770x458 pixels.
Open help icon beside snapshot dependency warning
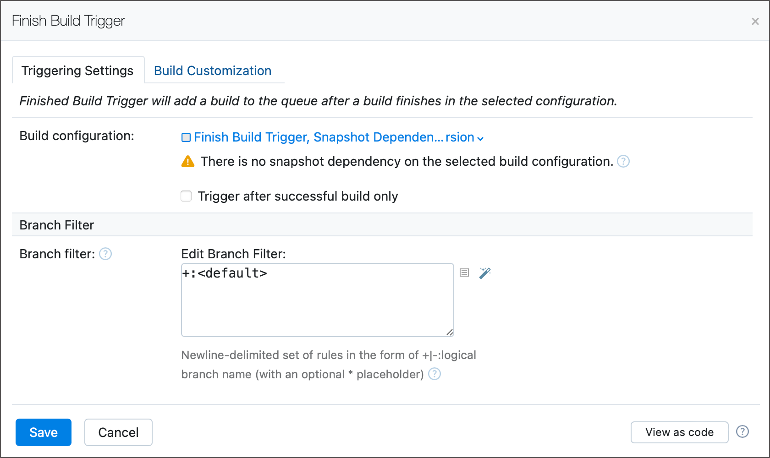coord(623,161)
